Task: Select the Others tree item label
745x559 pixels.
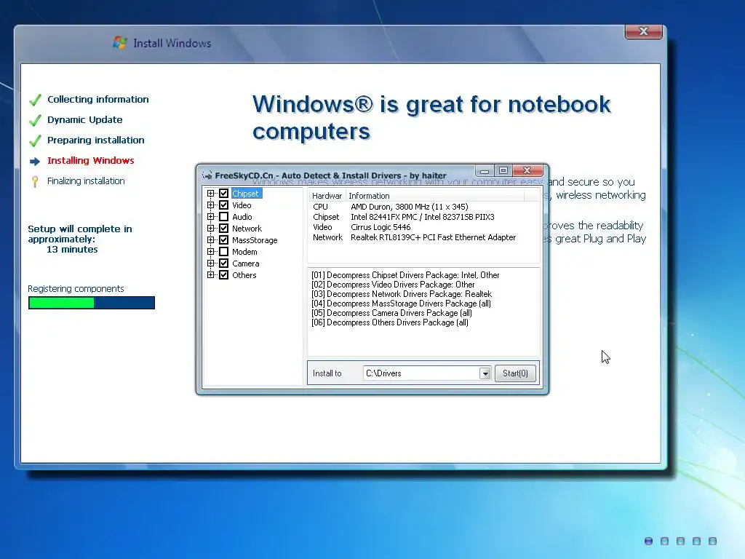Action: (x=244, y=275)
